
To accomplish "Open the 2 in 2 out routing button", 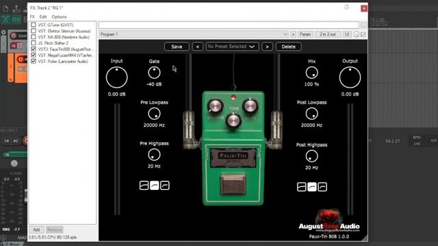I will click(328, 34).
